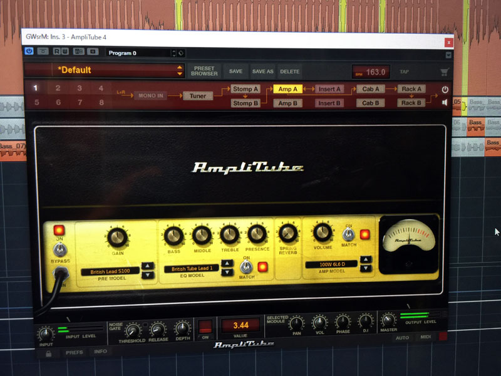Click the red ON indicator lamp above BYPASS
501x376 pixels.
click(59, 230)
